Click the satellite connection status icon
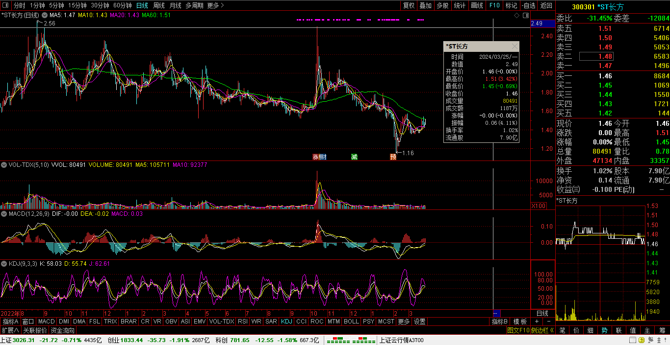The height and width of the screenshot is (345, 670). click(650, 340)
